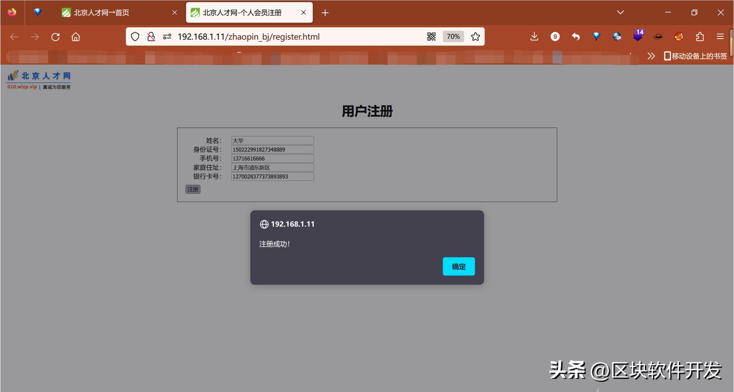Open the tab list chevron dropdown

point(620,13)
